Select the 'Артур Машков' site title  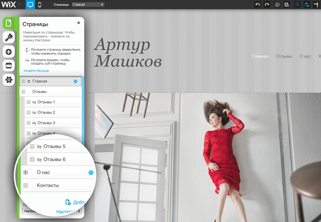click(x=128, y=53)
